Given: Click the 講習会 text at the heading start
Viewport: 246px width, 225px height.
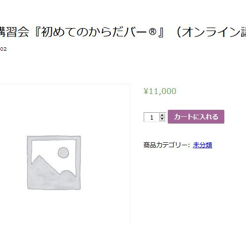Looking at the screenshot, I should click(14, 32).
